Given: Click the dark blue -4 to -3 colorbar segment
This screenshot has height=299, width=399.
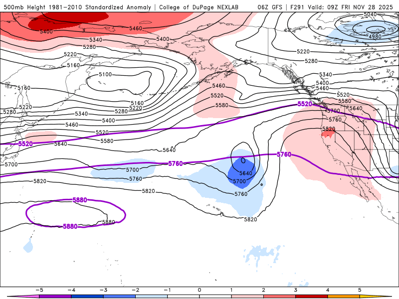Looking at the screenshot, I should coord(87,297).
